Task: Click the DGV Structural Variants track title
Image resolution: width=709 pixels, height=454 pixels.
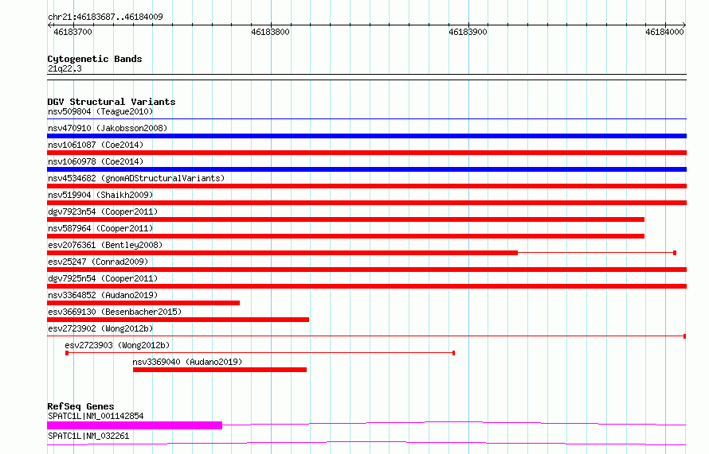Action: click(x=112, y=102)
